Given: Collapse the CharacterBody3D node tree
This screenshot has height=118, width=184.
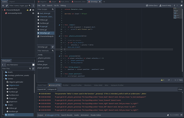Looking at the screenshot, I should [x=3, y=10].
